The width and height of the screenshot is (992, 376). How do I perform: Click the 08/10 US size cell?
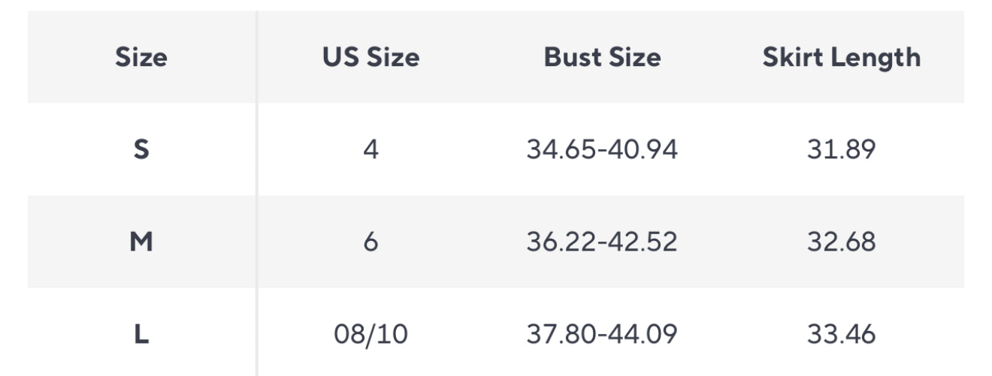click(370, 334)
